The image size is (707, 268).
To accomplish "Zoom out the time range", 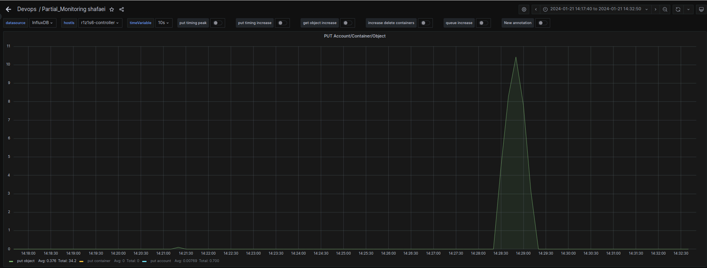I will click(665, 9).
